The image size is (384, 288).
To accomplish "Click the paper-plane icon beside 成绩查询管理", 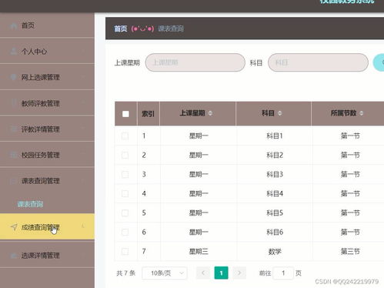I will point(14,227).
